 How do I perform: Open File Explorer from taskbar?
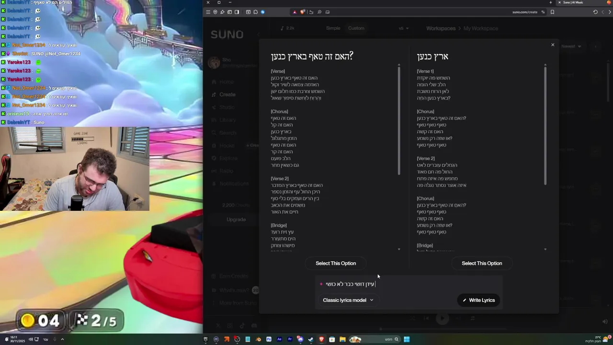342,339
